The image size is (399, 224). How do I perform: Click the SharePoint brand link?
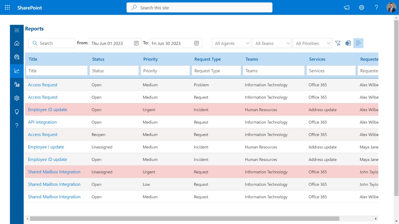pyautogui.click(x=30, y=8)
